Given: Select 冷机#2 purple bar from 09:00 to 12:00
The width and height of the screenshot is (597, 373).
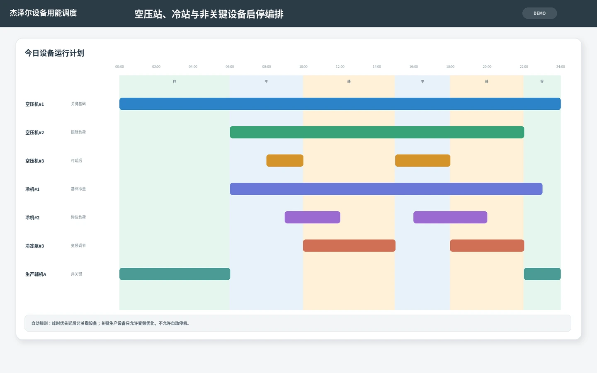Looking at the screenshot, I should click(x=312, y=217).
